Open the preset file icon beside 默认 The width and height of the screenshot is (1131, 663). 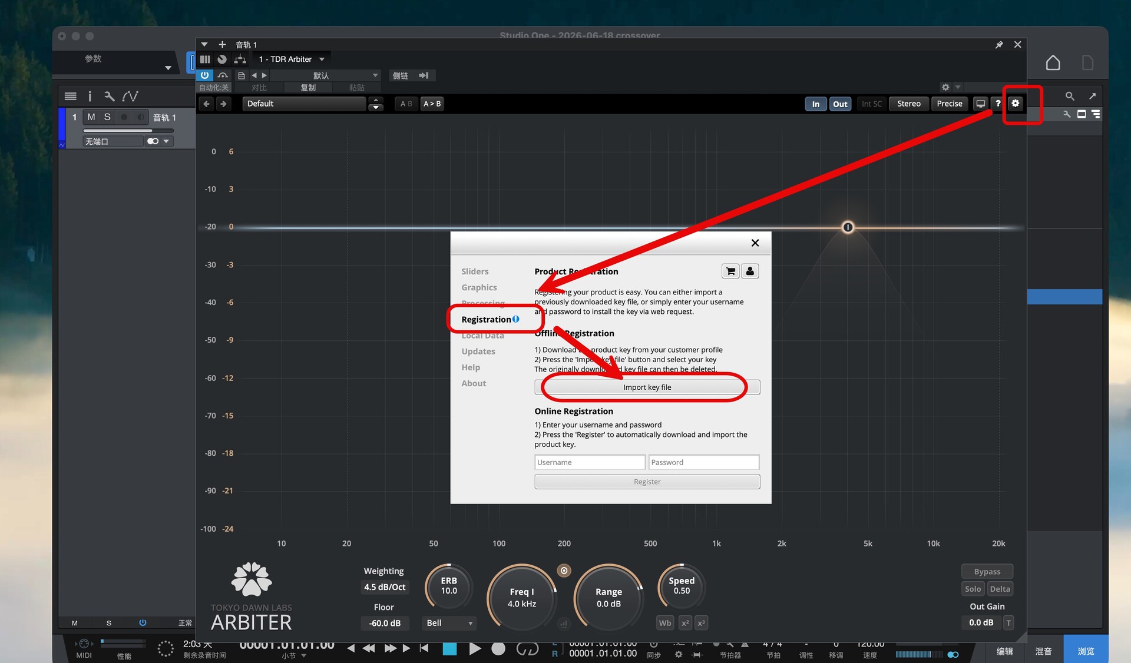(x=242, y=75)
